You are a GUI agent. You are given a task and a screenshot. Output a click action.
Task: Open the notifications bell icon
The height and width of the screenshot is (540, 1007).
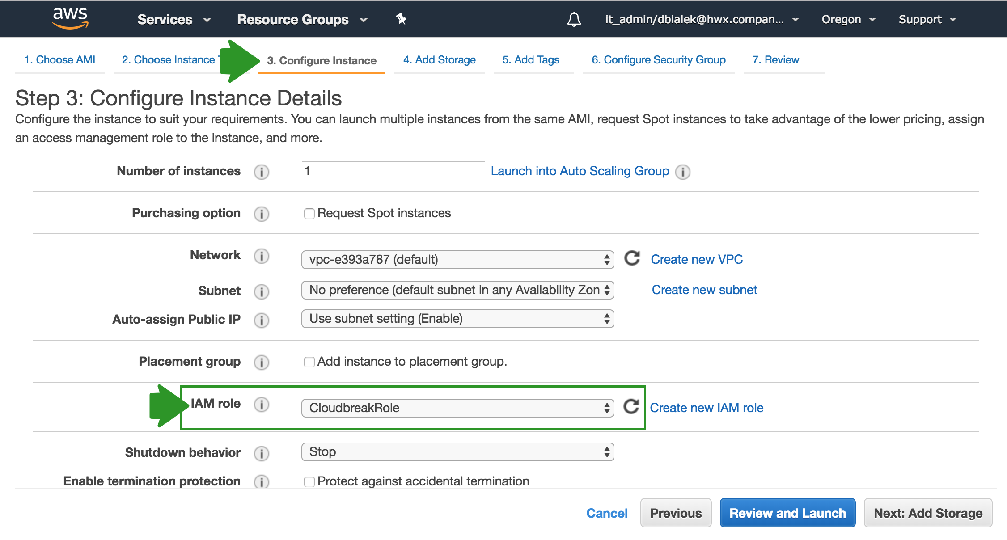[x=574, y=19]
